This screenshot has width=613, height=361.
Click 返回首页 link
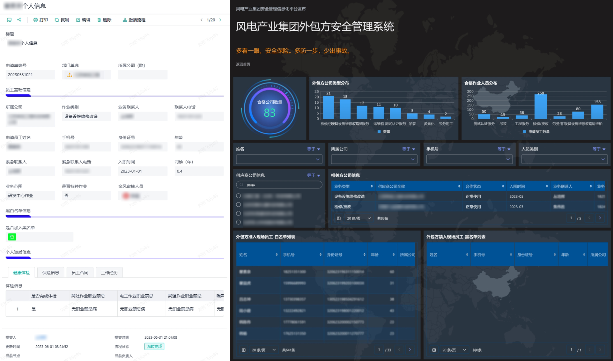pyautogui.click(x=243, y=64)
